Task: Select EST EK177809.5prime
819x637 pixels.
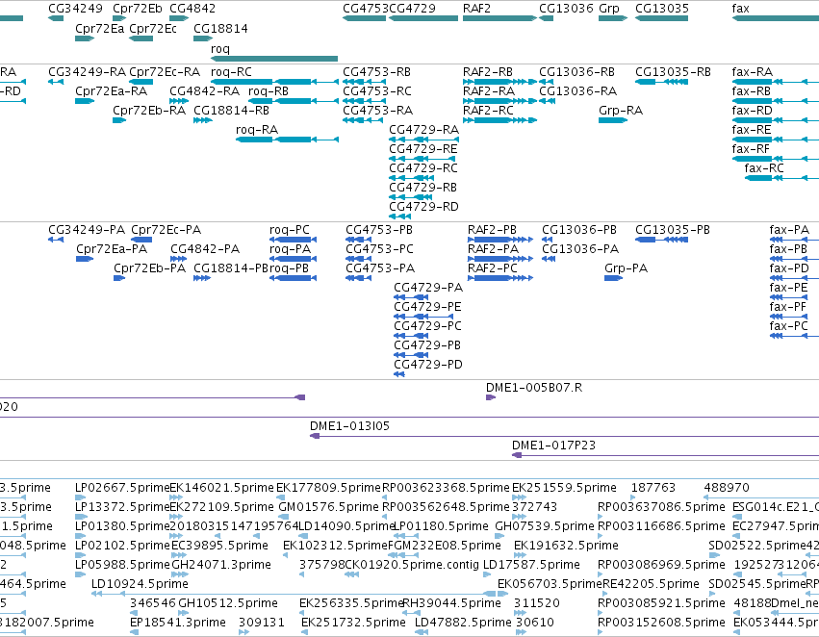Action: [x=278, y=497]
